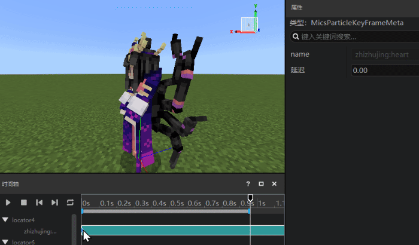This screenshot has width=419, height=245.
Task: Collapse the locator6 tree item
Action: (x=5, y=242)
